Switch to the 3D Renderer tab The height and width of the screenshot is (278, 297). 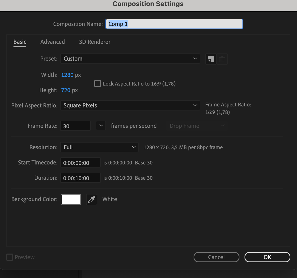[94, 42]
